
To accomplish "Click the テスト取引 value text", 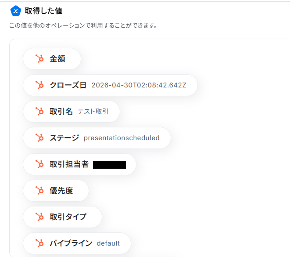I will [x=93, y=112].
